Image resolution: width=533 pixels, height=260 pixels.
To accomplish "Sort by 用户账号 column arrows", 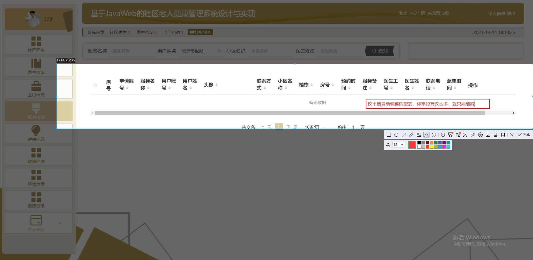I will pos(169,88).
